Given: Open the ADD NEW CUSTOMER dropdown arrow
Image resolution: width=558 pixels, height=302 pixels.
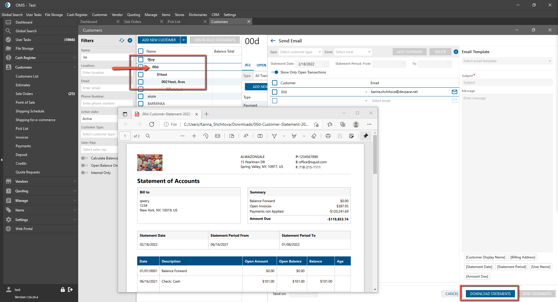Looking at the screenshot, I should tap(184, 40).
